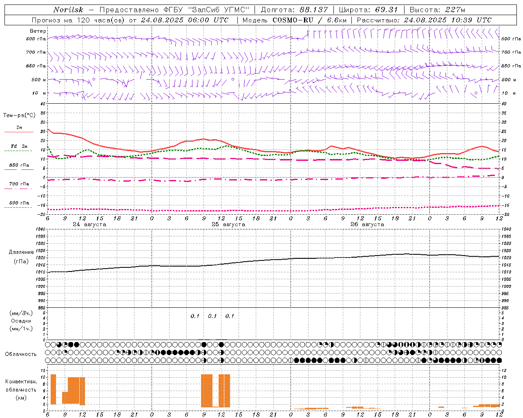Click the 'Высота: 227м' elevation text
This screenshot has height=418, width=523.
(x=437, y=10)
